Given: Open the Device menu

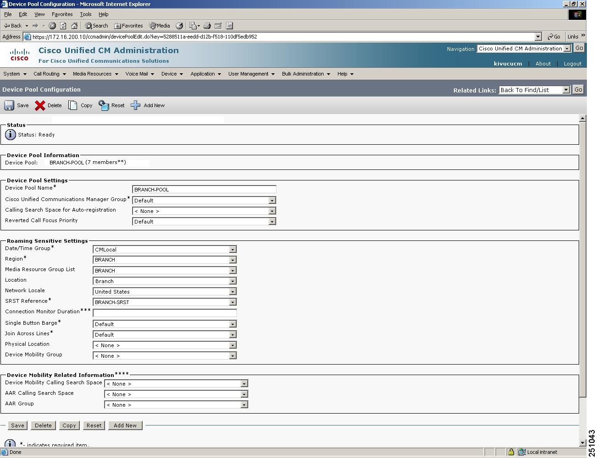Looking at the screenshot, I should [x=172, y=74].
